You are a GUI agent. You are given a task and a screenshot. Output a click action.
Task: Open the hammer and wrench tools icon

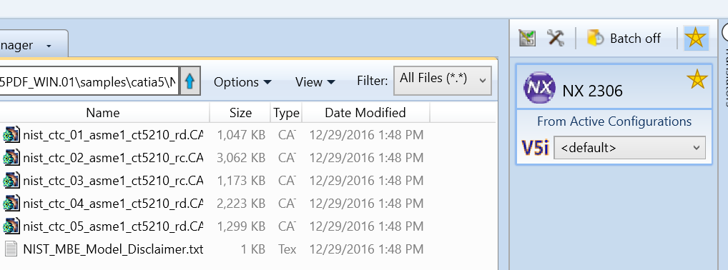[555, 38]
